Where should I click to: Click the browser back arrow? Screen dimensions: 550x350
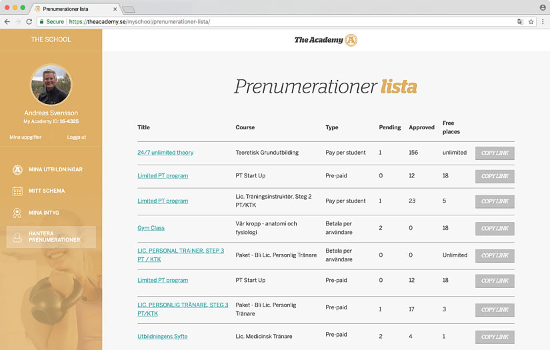7,22
